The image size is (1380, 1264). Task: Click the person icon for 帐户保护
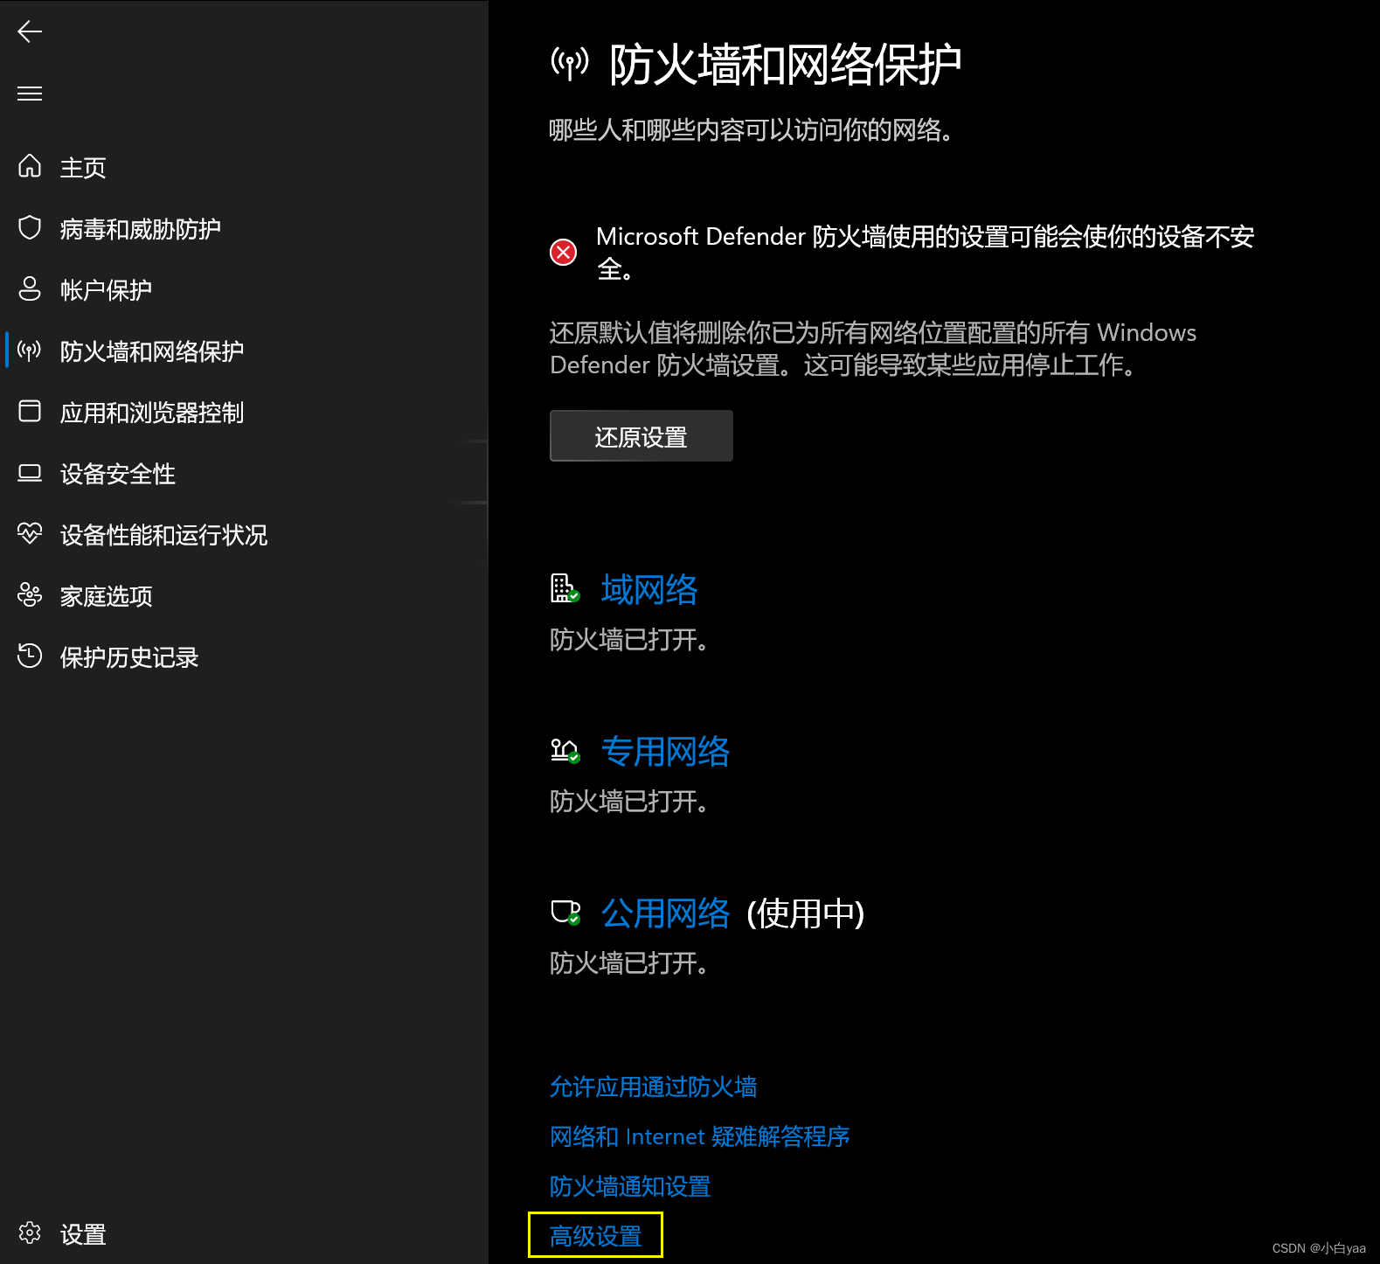(30, 289)
